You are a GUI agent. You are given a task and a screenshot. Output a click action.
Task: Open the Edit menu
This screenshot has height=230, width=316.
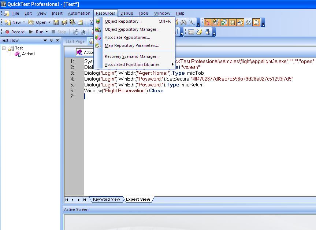(x=28, y=13)
